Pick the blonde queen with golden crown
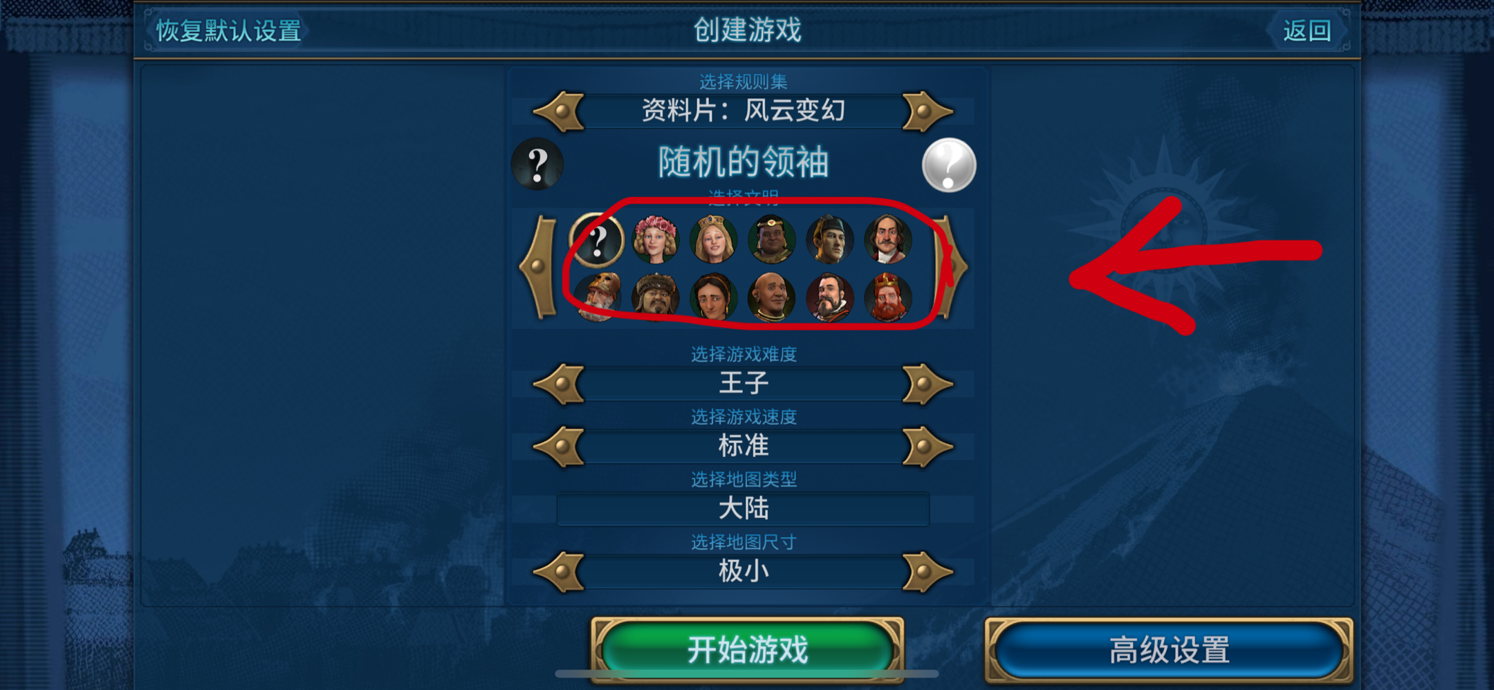Viewport: 1494px width, 690px height. (713, 240)
